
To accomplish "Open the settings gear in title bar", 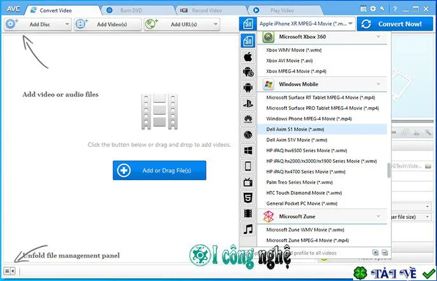I will (373, 9).
